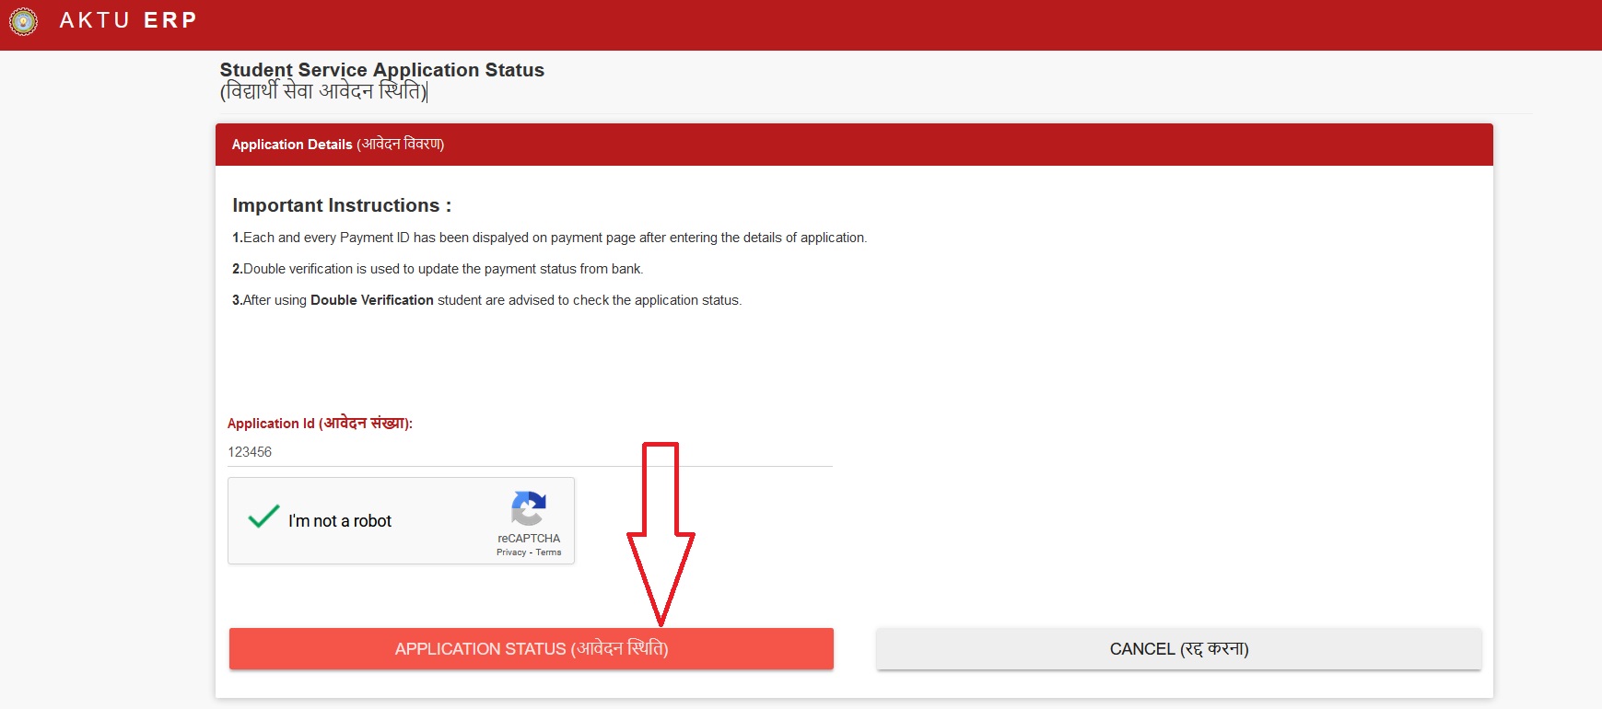1602x709 pixels.
Task: Click instruction about Payment ID on payment page
Action: point(549,238)
